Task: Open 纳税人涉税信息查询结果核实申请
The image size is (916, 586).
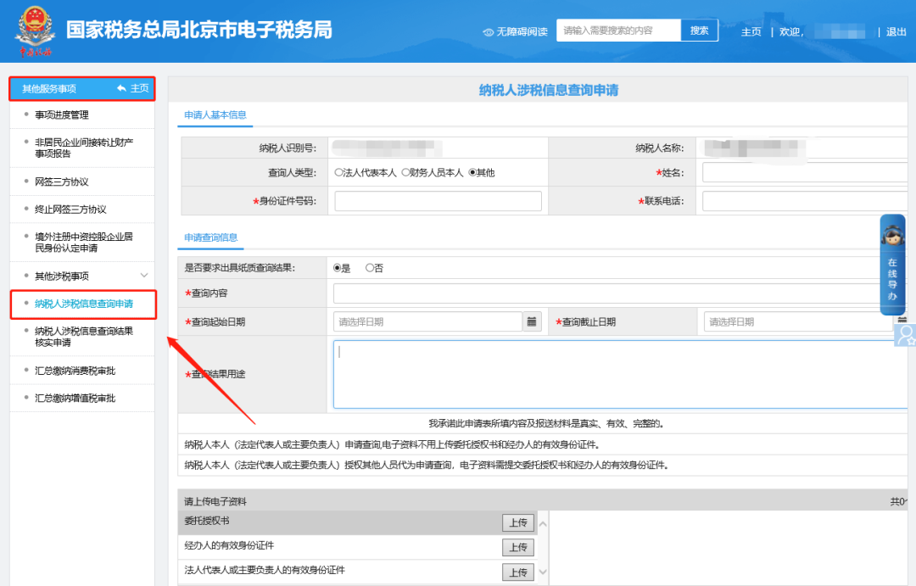Action: click(84, 338)
